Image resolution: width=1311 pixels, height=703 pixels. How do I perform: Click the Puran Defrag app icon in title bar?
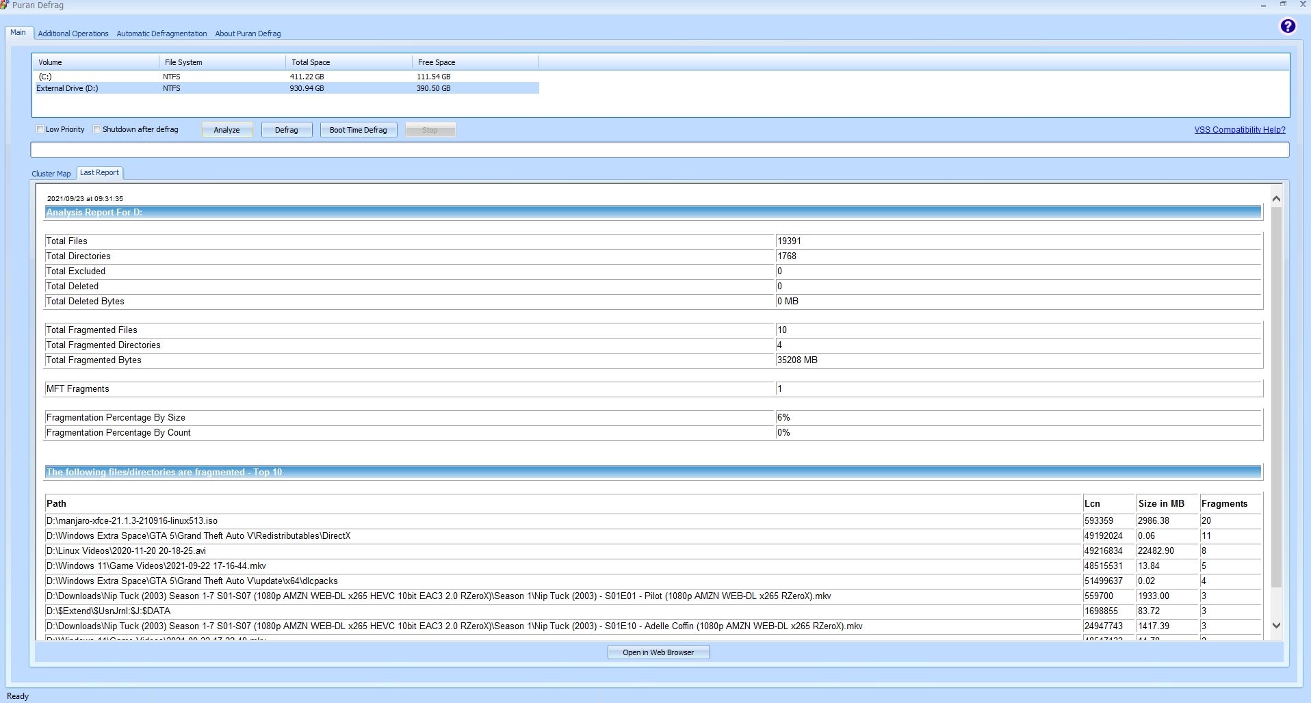click(4, 5)
